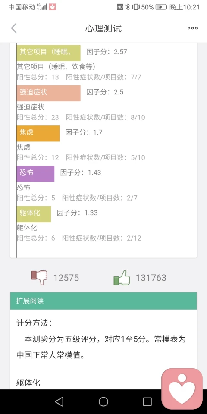
Task: Tap the 躯体化 heading in extended reading
Action: coord(28,383)
